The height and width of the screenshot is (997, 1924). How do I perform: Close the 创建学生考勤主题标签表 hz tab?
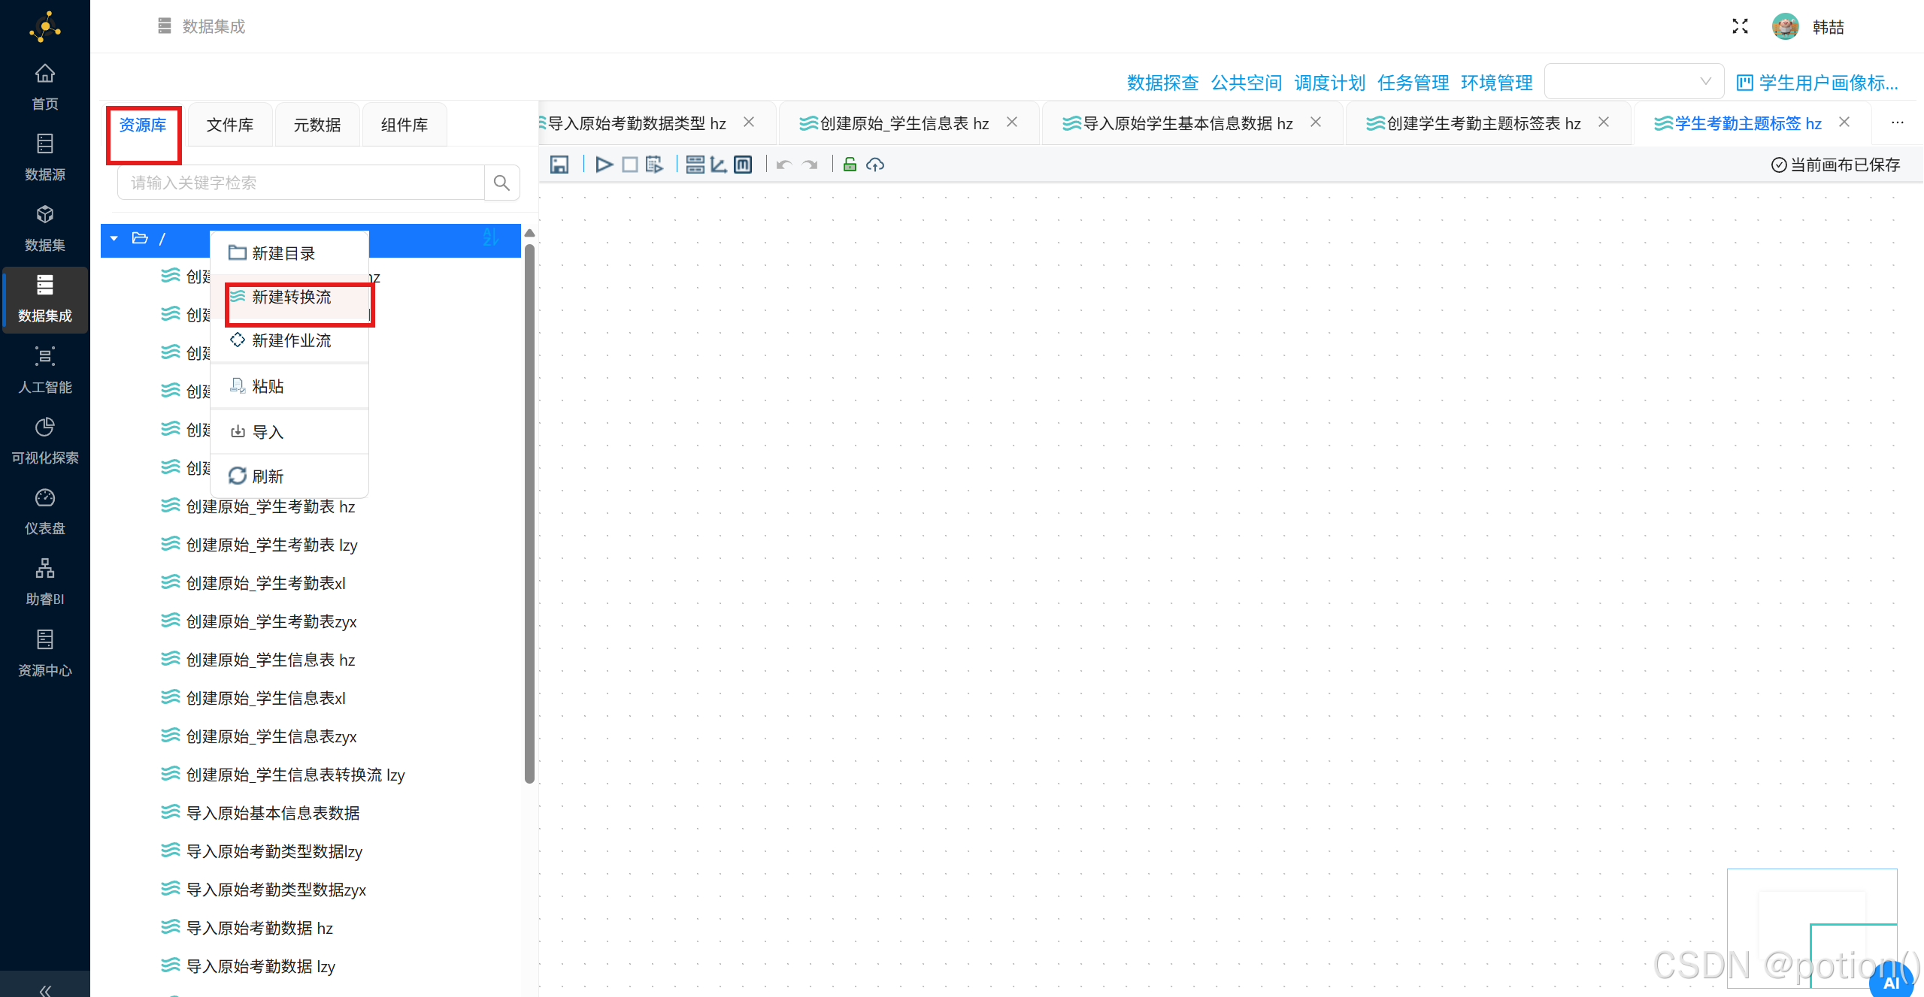coord(1604,122)
